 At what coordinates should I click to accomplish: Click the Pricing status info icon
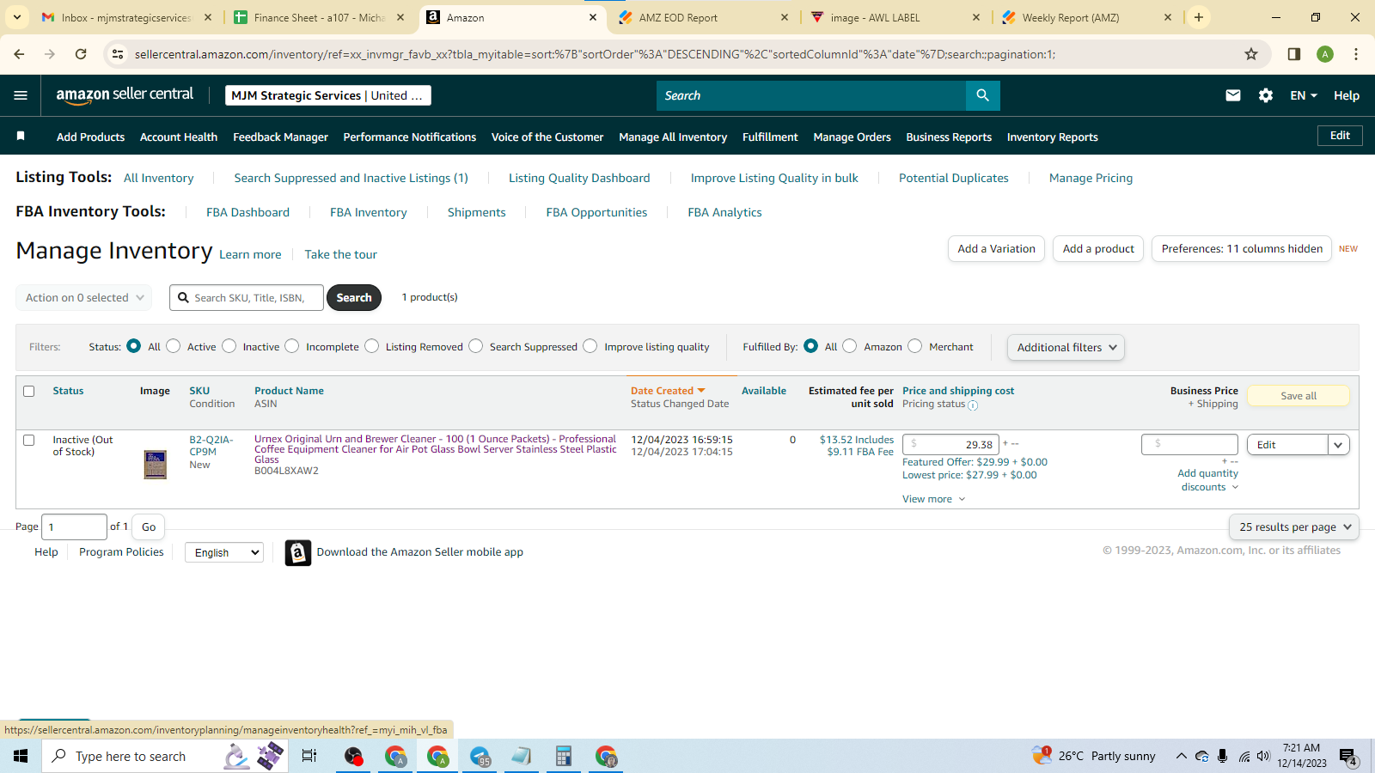pyautogui.click(x=973, y=405)
